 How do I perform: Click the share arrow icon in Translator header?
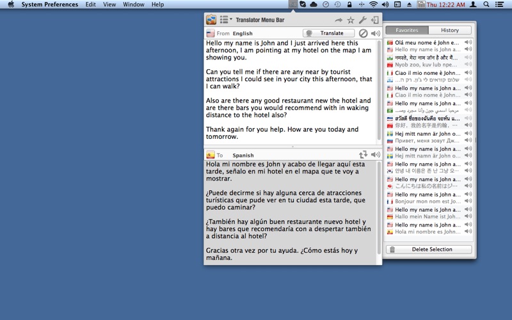[339, 20]
